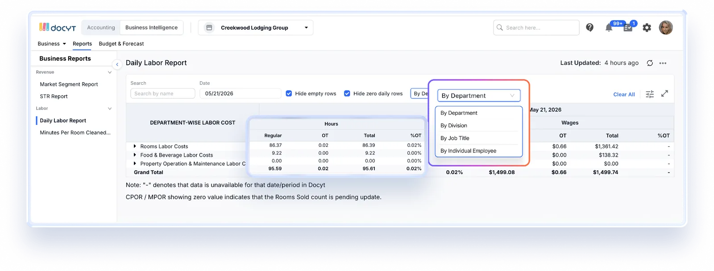Click the Docyt logo
Viewport: 714px width, 271px height.
click(58, 27)
